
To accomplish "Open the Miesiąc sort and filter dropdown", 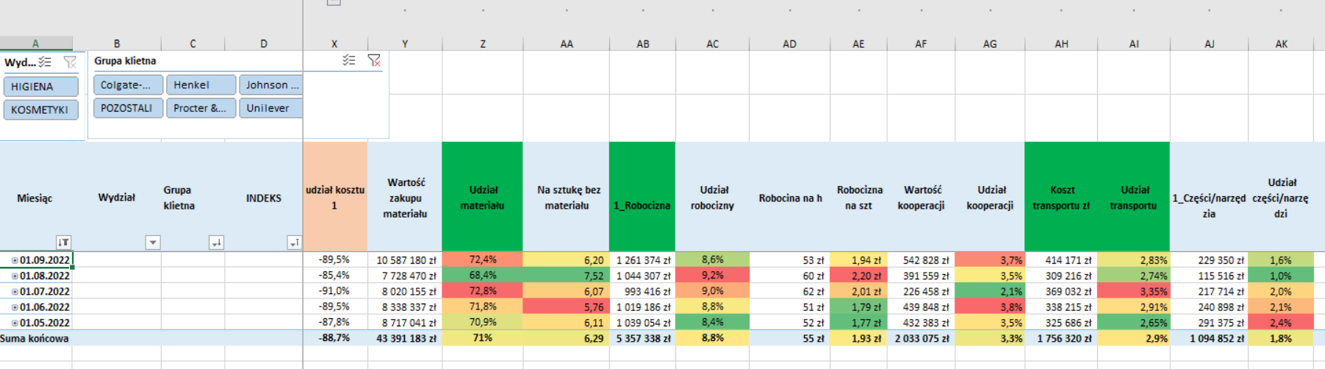I will pos(64,243).
